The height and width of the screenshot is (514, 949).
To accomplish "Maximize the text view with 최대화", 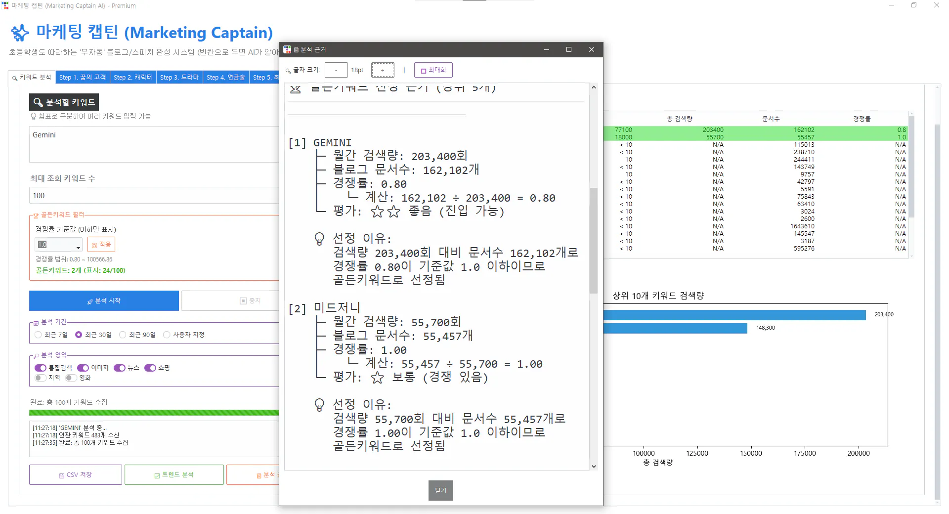I will [x=433, y=70].
